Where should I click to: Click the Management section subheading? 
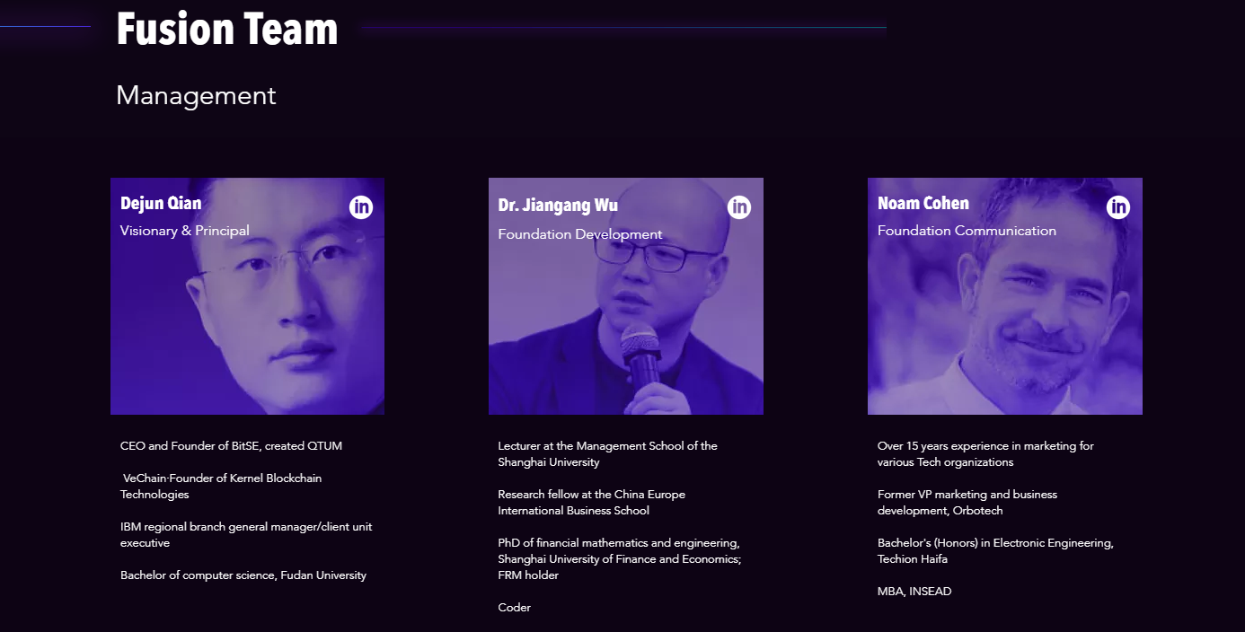click(196, 95)
